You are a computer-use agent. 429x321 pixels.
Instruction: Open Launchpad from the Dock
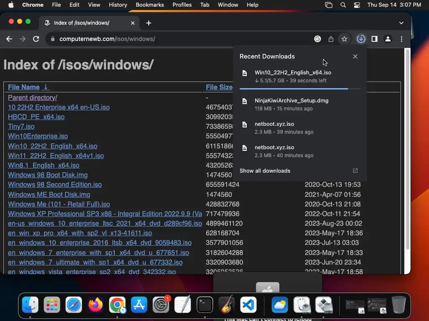point(52,305)
